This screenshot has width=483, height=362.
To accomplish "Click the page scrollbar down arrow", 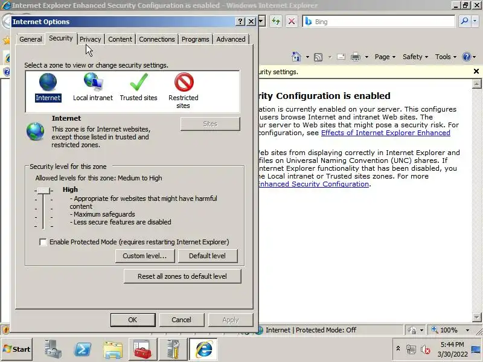I will tap(476, 317).
